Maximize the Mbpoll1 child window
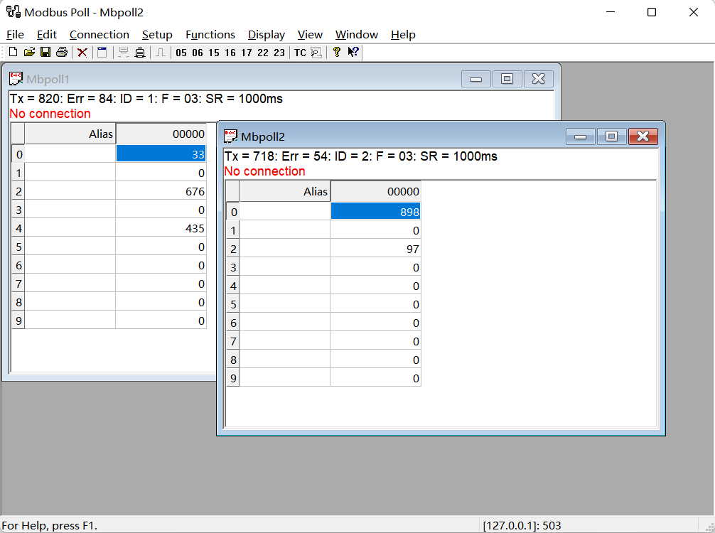This screenshot has width=715, height=533. click(507, 78)
